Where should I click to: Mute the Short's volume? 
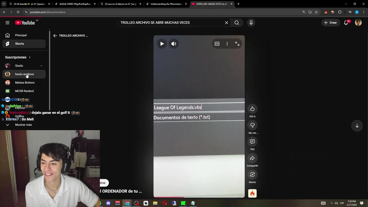(x=174, y=44)
